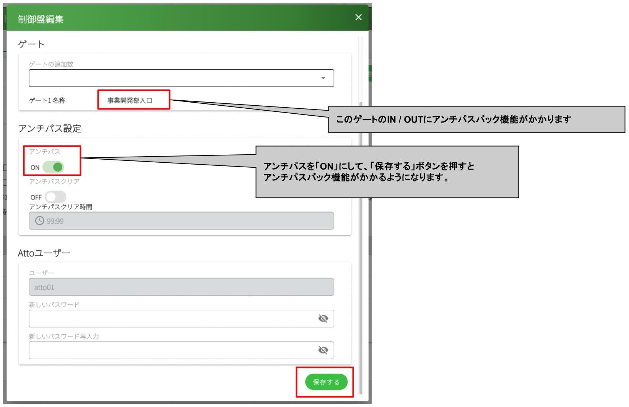629x407 pixels.
Task: Toggle the アンチパス ON switch
Action: click(53, 167)
